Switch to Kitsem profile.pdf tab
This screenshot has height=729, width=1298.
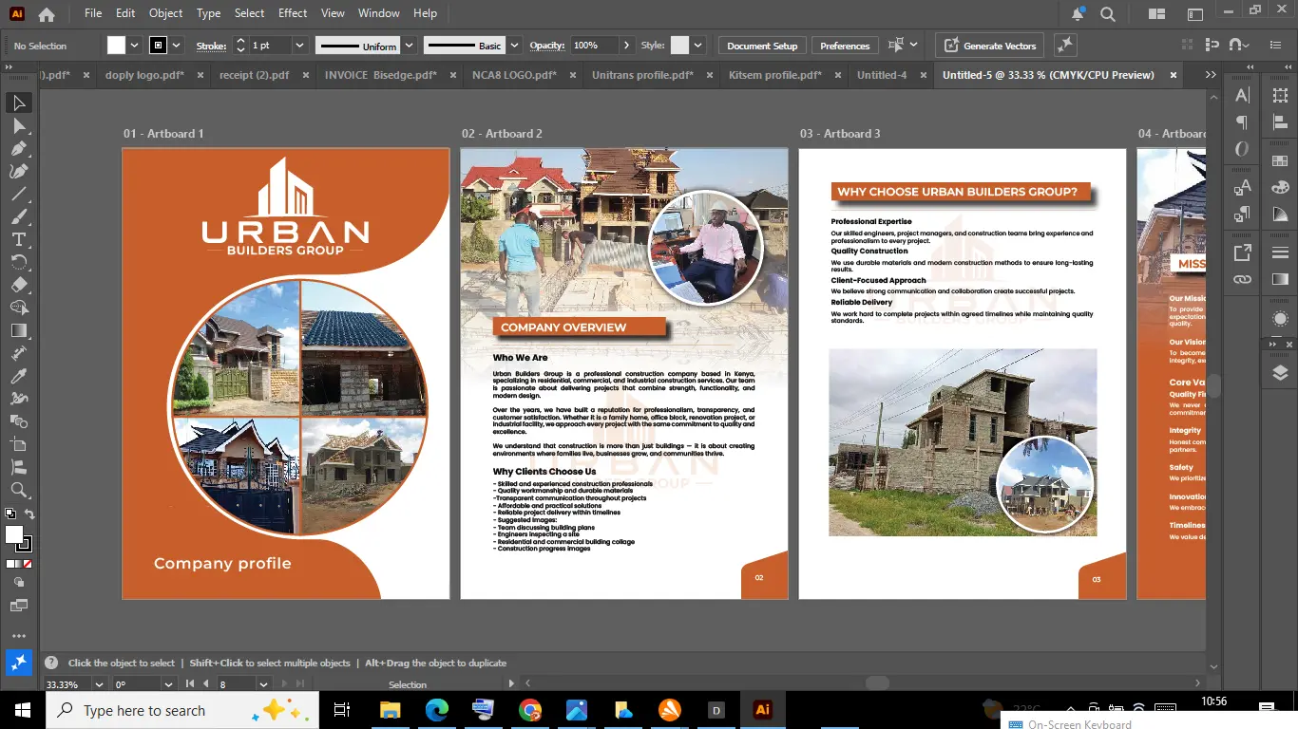(775, 75)
